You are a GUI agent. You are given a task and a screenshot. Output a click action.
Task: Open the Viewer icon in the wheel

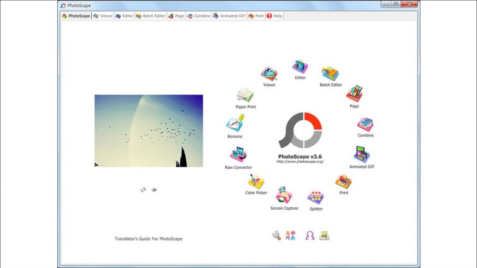[x=269, y=74]
